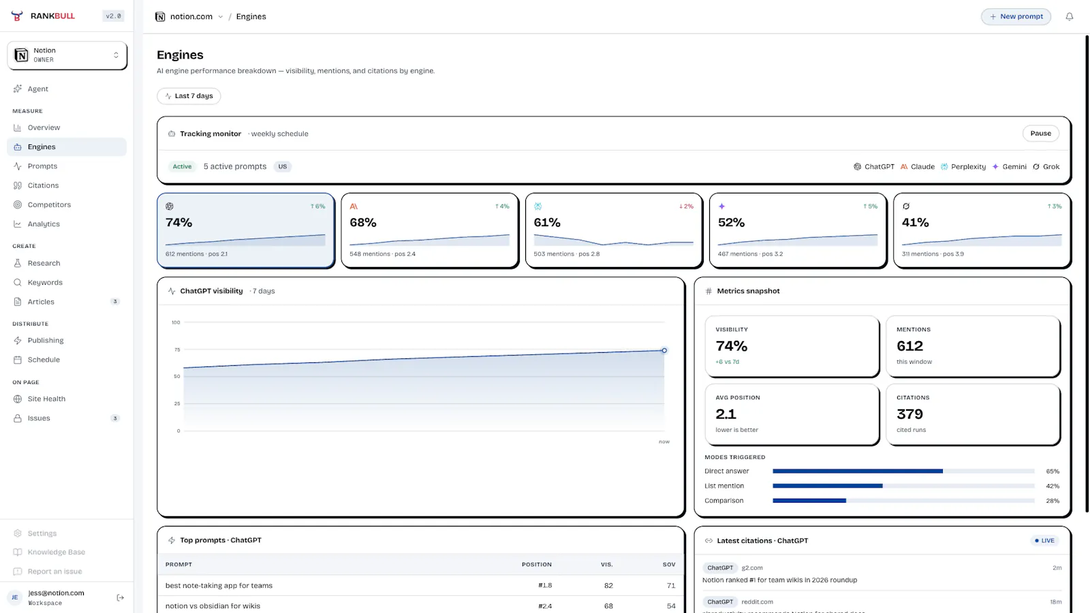Click the Articles document icon in sidebar

point(18,302)
